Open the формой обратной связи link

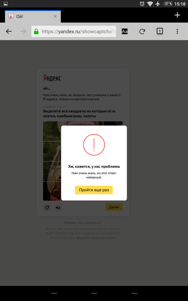[x=96, y=238]
